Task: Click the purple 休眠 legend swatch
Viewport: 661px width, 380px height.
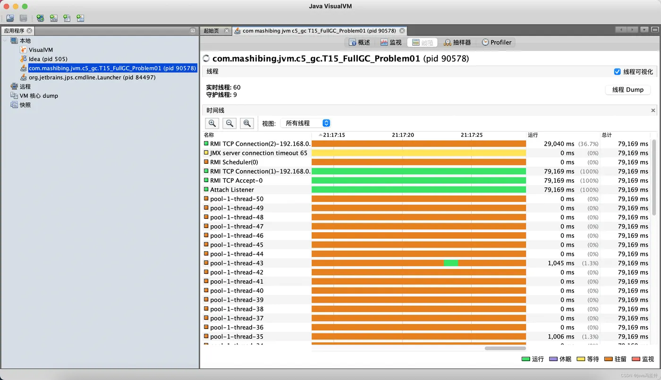Action: 553,359
